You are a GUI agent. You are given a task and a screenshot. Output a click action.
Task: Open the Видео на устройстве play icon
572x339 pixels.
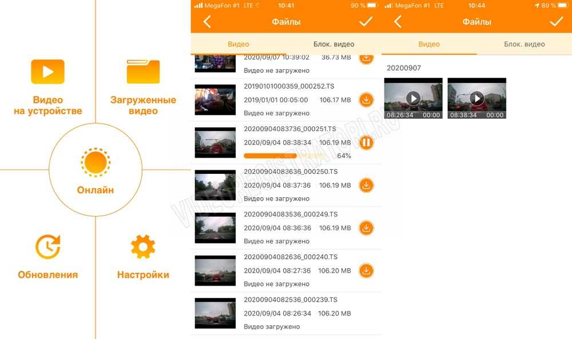point(48,72)
